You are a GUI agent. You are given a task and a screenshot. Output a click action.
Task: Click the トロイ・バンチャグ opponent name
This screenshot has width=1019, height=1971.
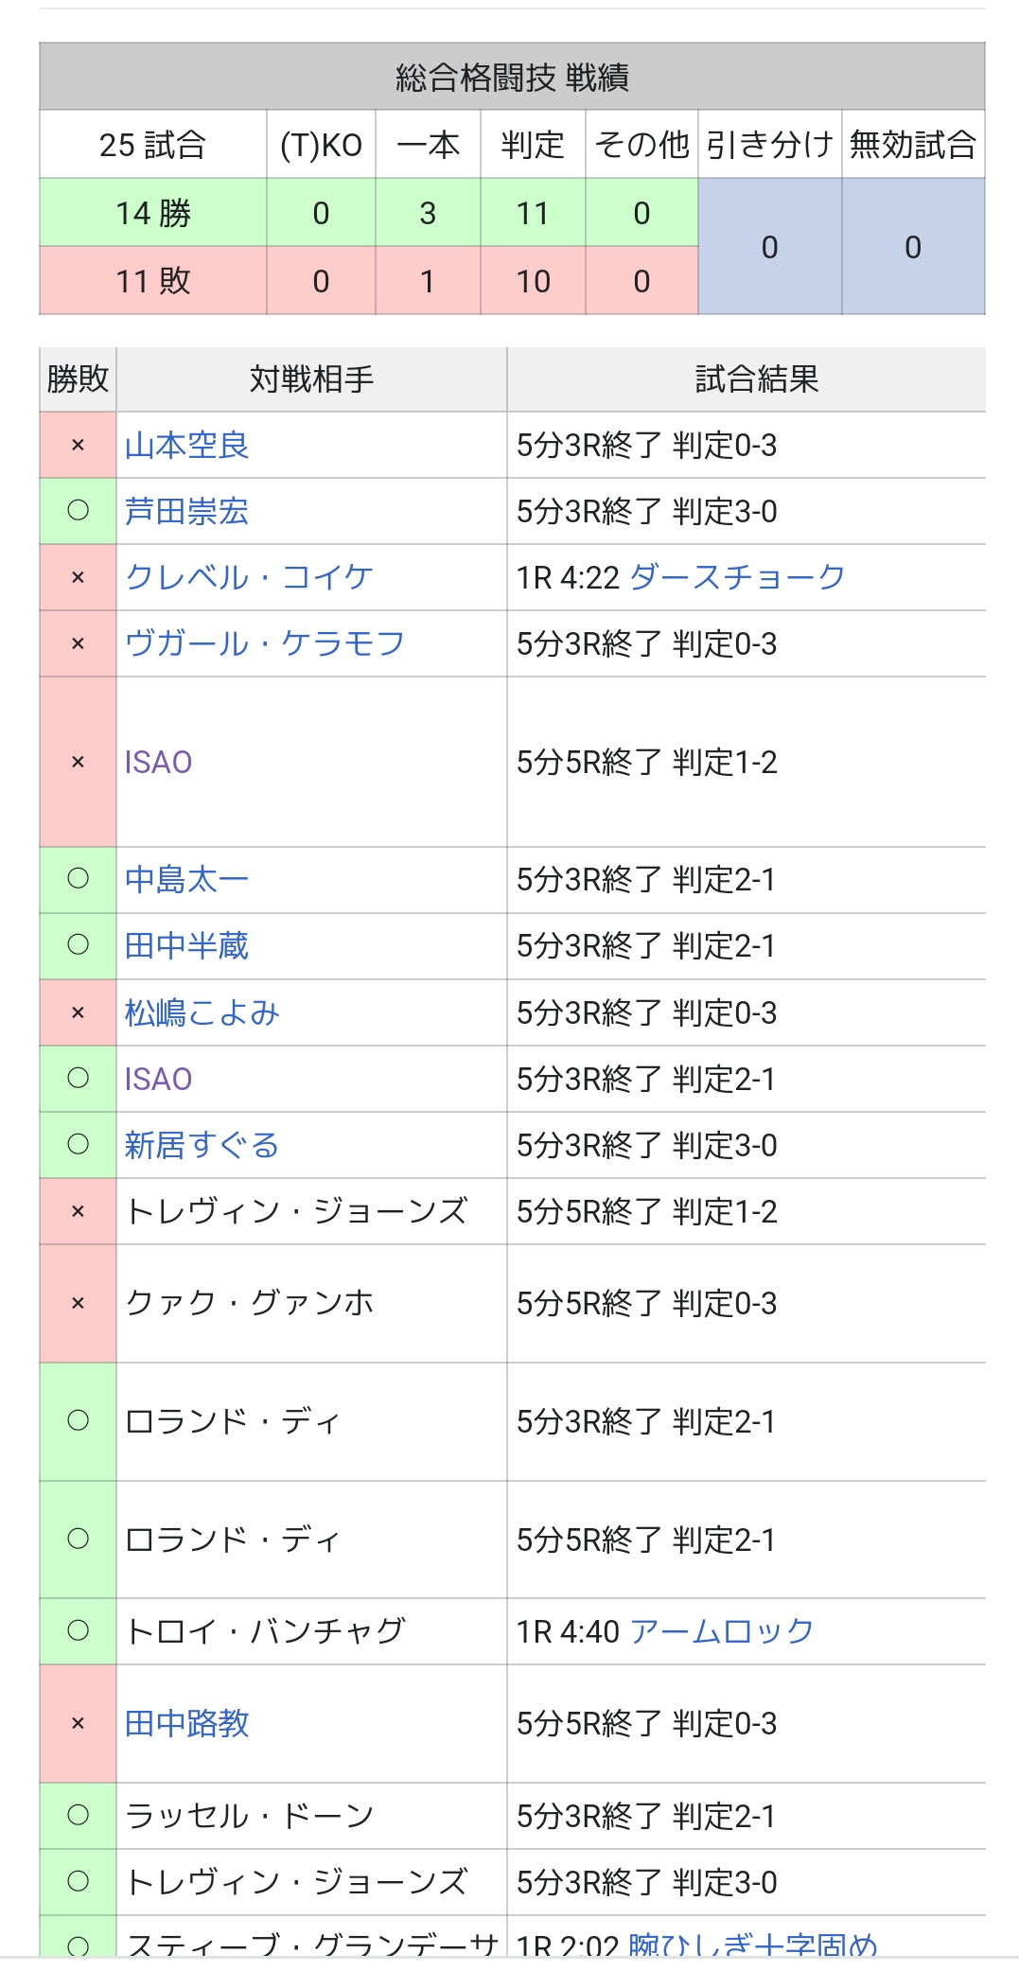pos(265,1631)
